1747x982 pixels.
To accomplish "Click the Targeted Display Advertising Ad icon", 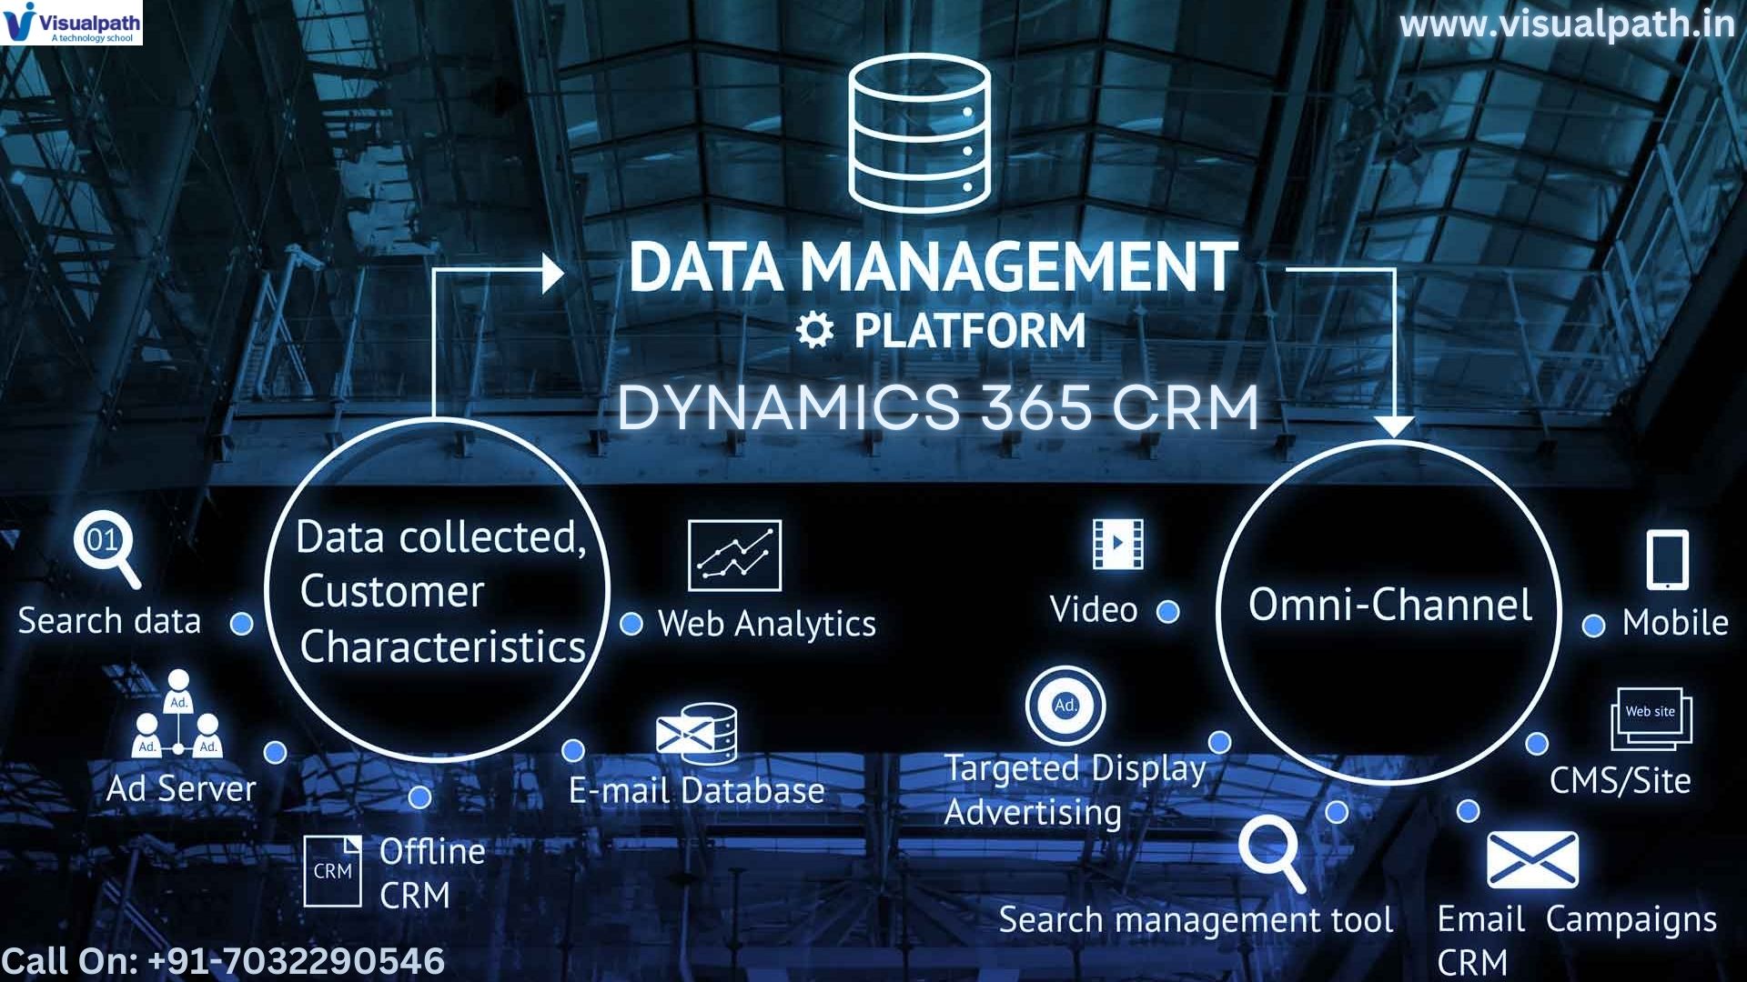I will coord(1066,704).
